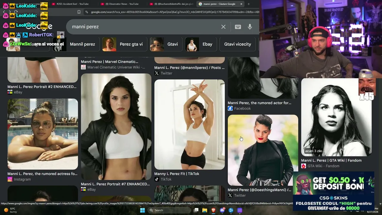This screenshot has height=215, width=382.
Task: Click the X icon under @DoesthingsManni result
Action: [230, 195]
